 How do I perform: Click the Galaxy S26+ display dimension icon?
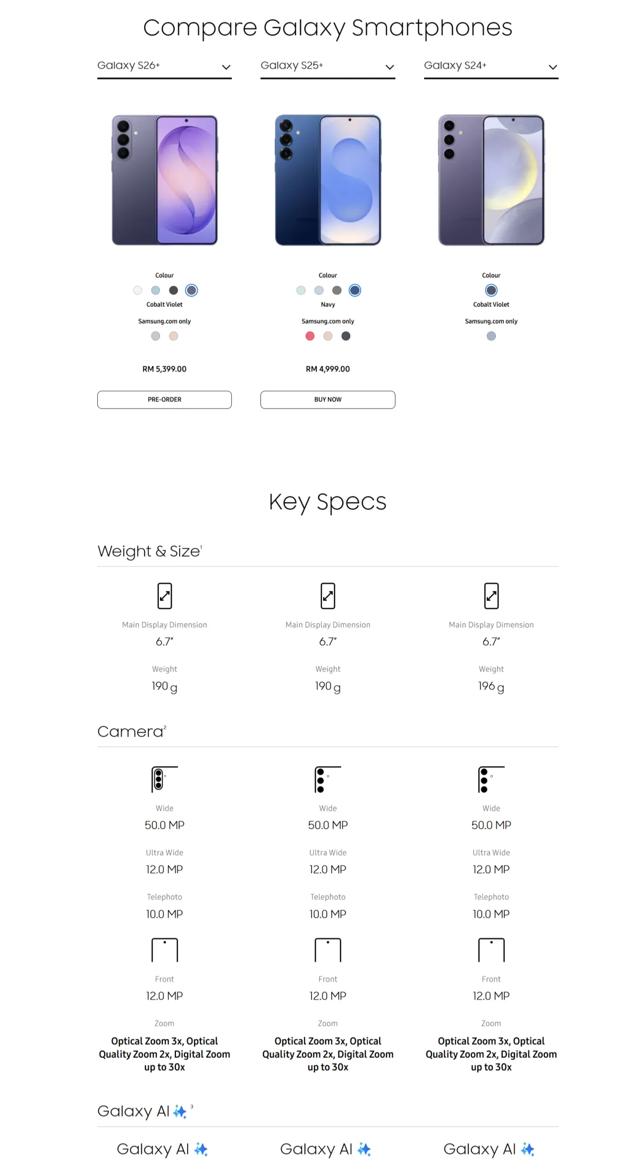click(x=164, y=596)
